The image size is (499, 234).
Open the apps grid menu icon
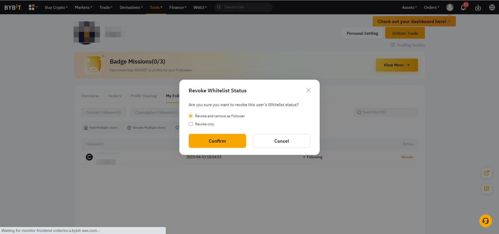coord(32,7)
